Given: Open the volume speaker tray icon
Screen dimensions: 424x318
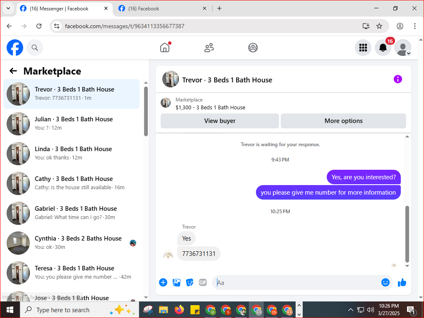Looking at the screenshot, I should tap(370, 310).
